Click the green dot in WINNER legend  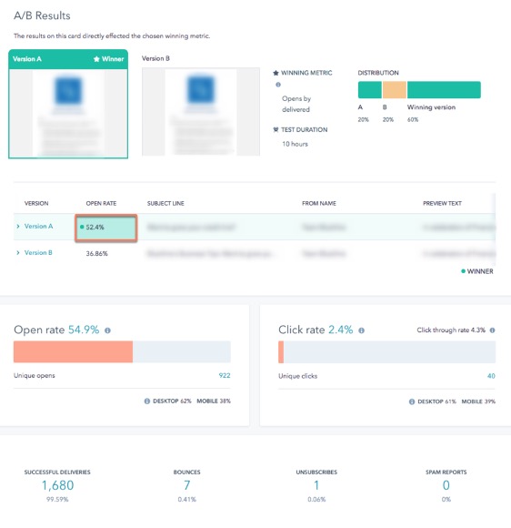463,271
